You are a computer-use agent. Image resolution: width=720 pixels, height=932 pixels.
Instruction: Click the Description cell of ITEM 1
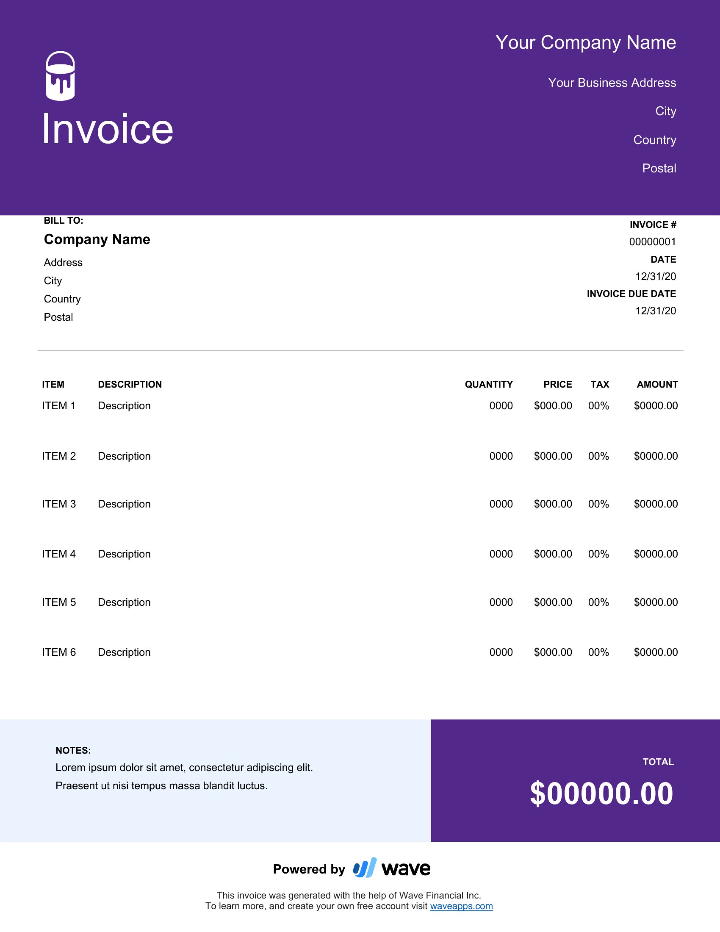coord(124,406)
